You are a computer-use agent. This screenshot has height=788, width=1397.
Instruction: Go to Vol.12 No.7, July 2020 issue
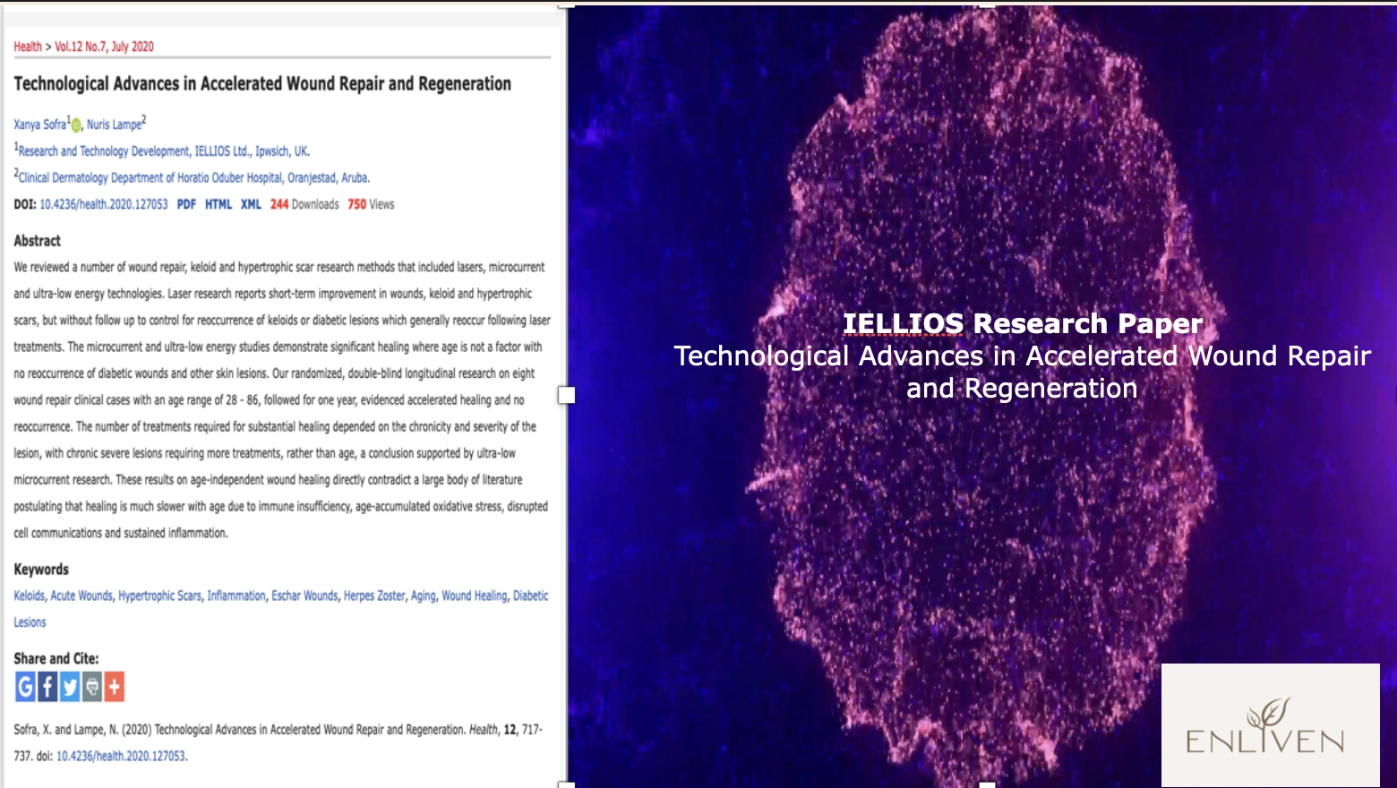[x=104, y=47]
